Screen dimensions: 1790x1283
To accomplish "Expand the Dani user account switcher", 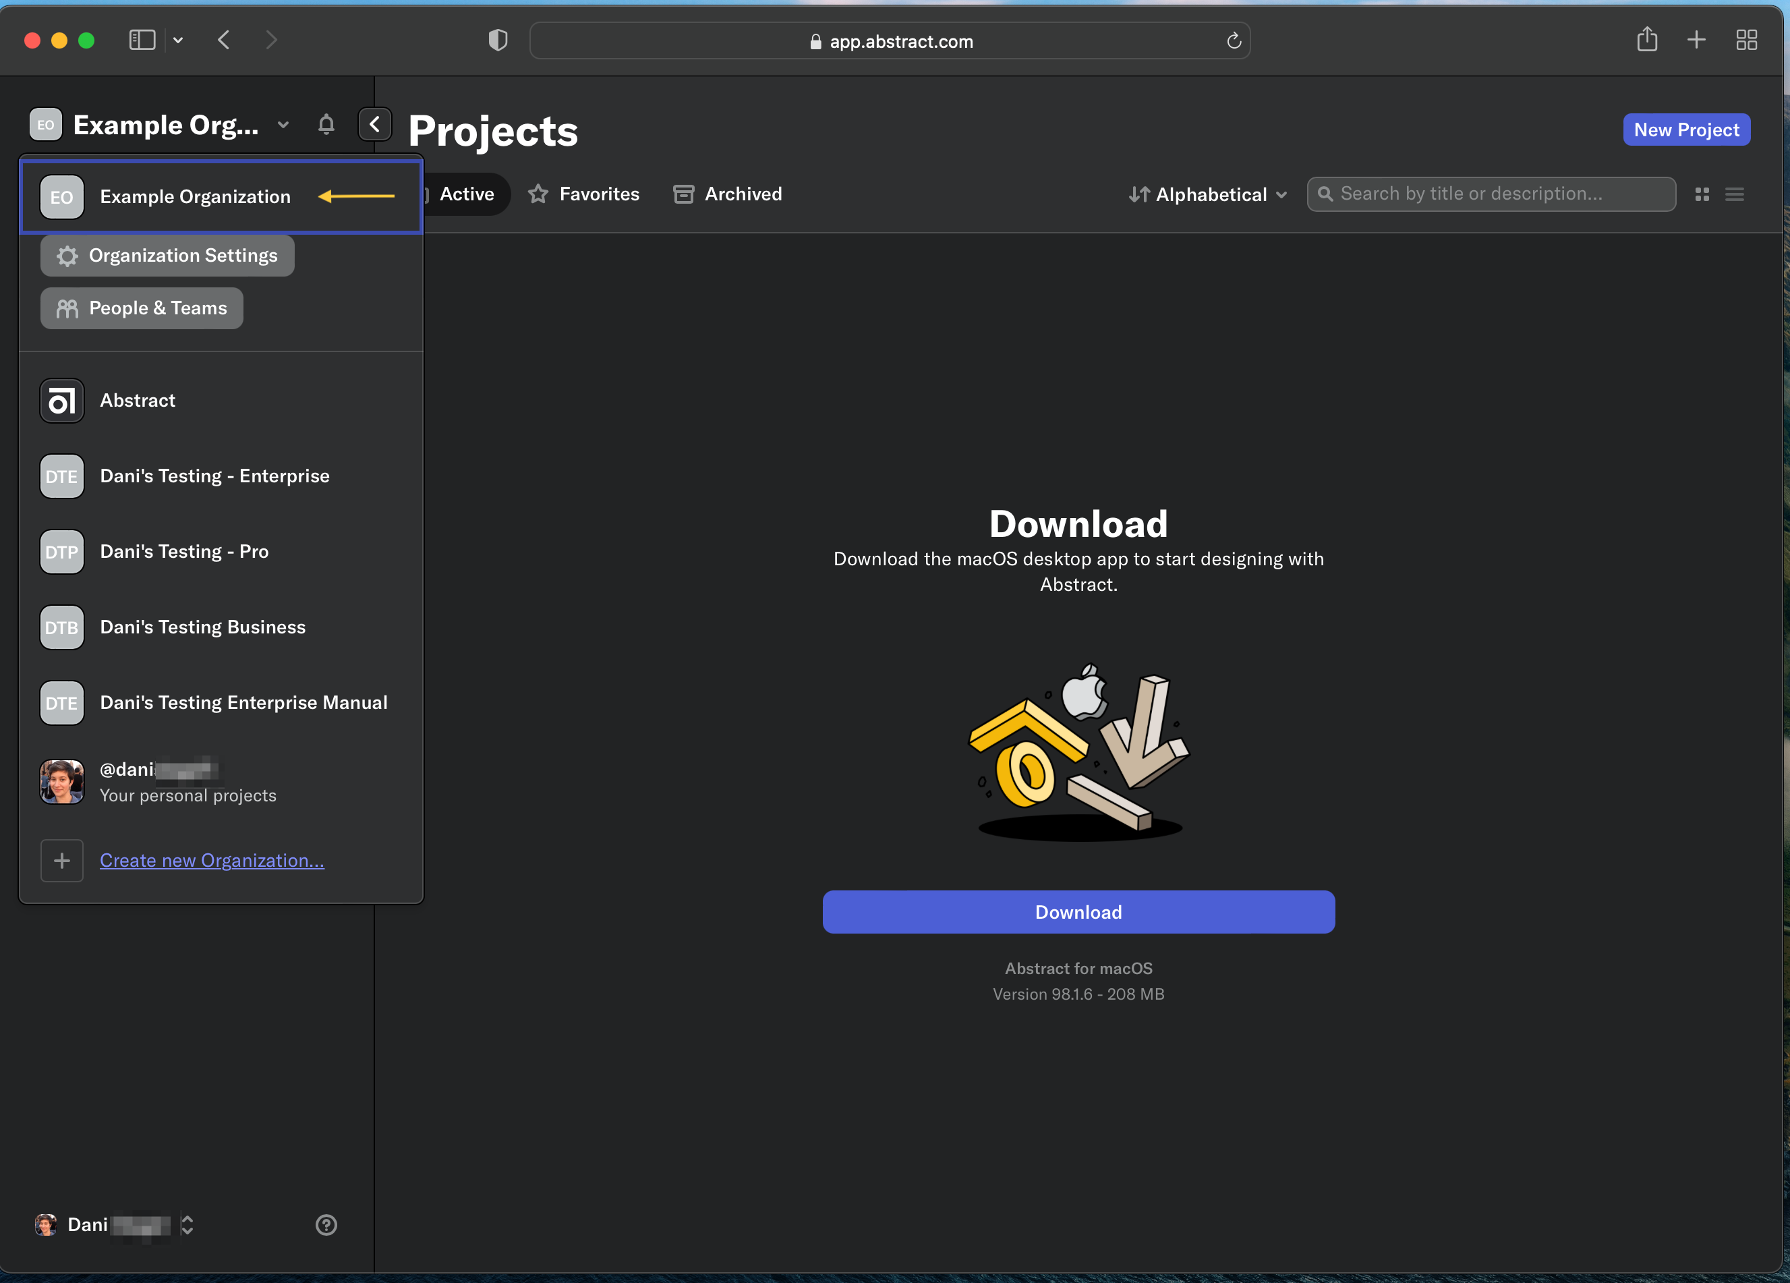I will 187,1224.
